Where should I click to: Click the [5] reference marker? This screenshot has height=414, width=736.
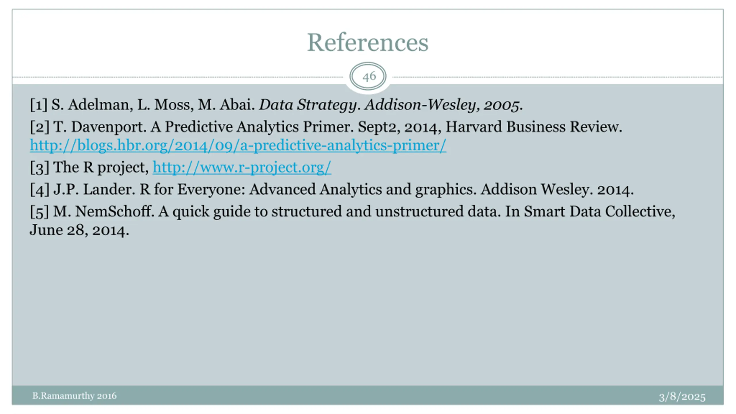click(39, 212)
